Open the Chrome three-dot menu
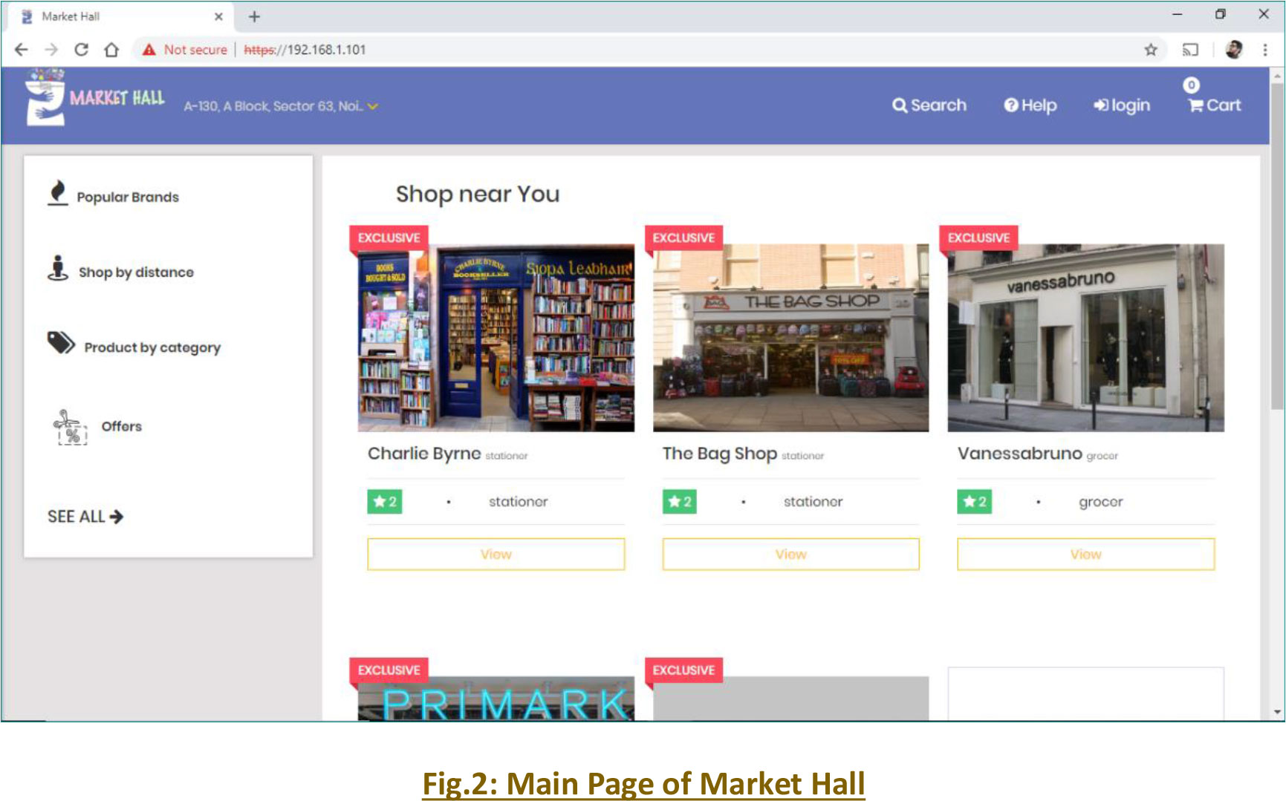The width and height of the screenshot is (1286, 801). pyautogui.click(x=1264, y=50)
